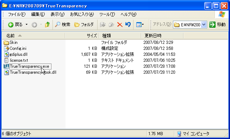
Task: Click the 2007/07/28 11:20 date cell
Action: click(159, 72)
